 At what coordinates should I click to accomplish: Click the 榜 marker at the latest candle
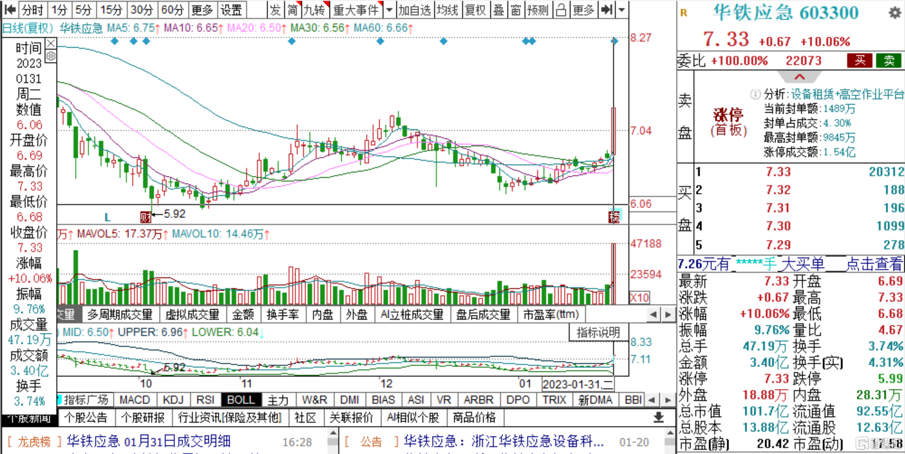[x=614, y=217]
